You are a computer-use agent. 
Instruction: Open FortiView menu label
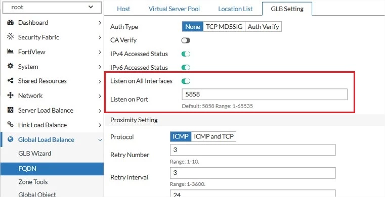(32, 52)
